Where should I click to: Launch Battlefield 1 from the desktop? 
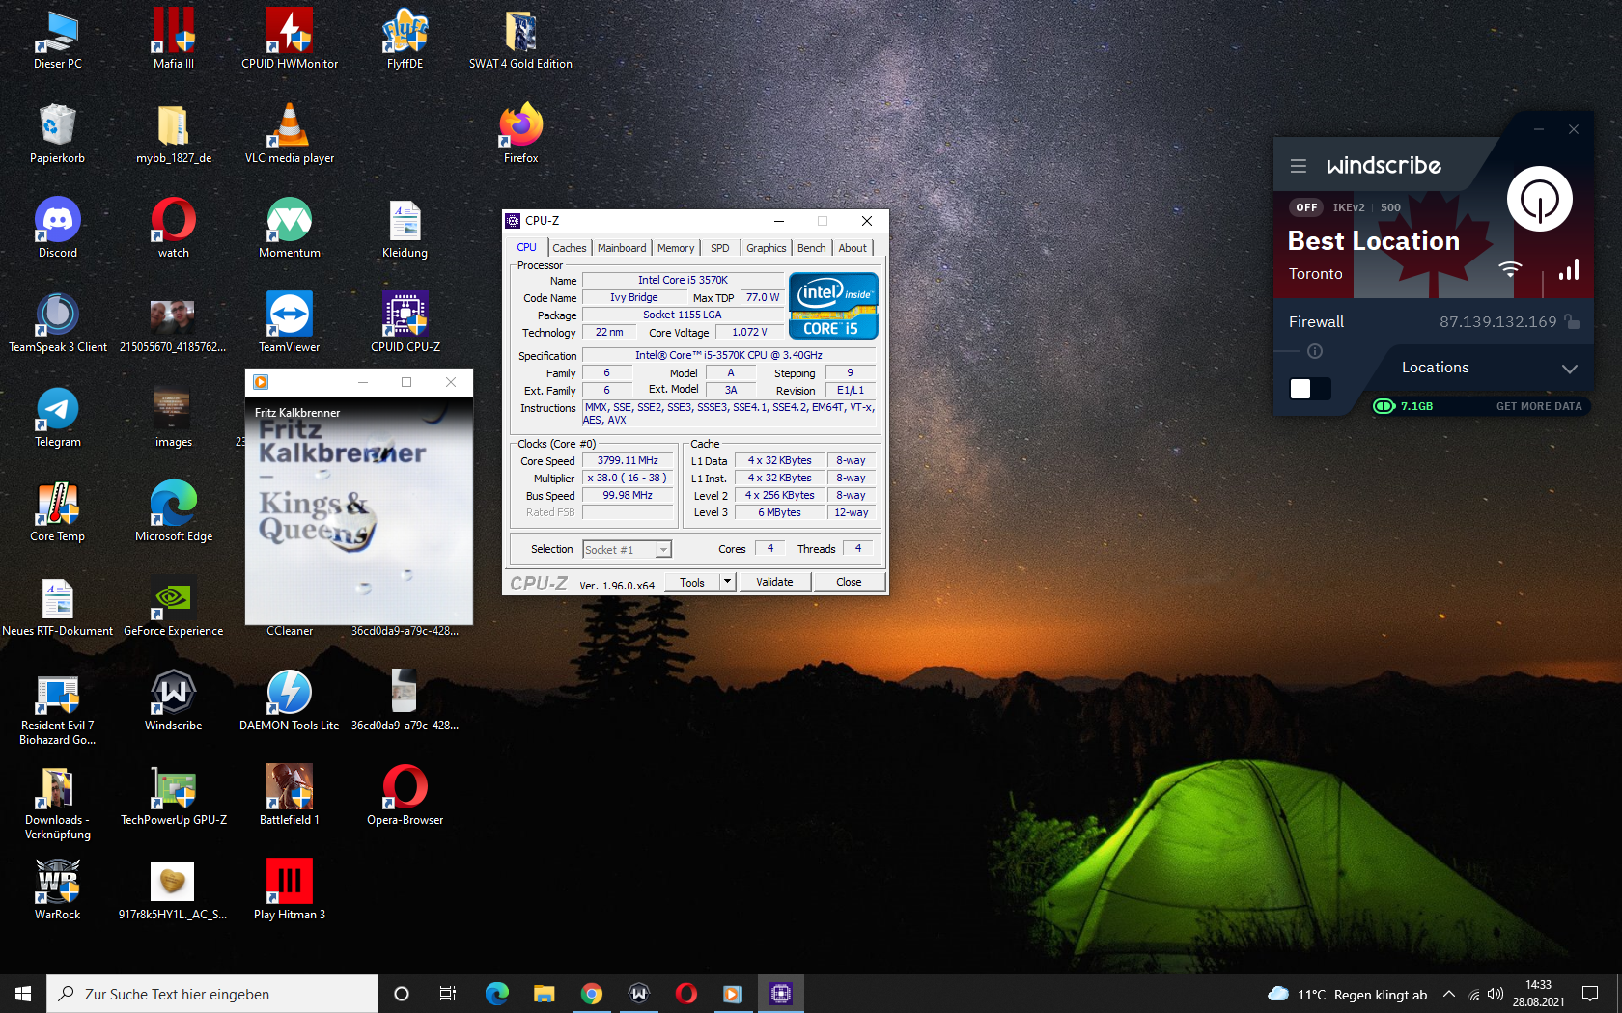[x=290, y=796]
